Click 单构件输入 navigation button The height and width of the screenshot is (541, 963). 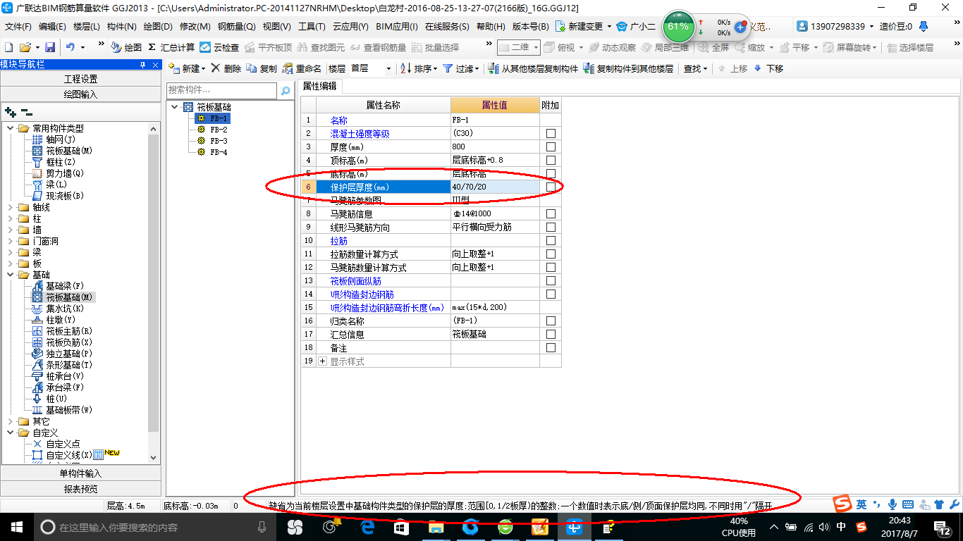[x=80, y=473]
